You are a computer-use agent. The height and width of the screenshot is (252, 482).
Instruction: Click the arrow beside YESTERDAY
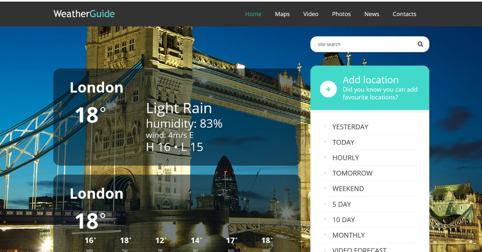tap(325, 126)
